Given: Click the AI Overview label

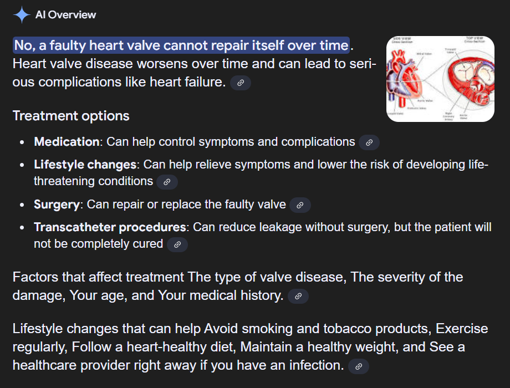Looking at the screenshot, I should click(66, 15).
